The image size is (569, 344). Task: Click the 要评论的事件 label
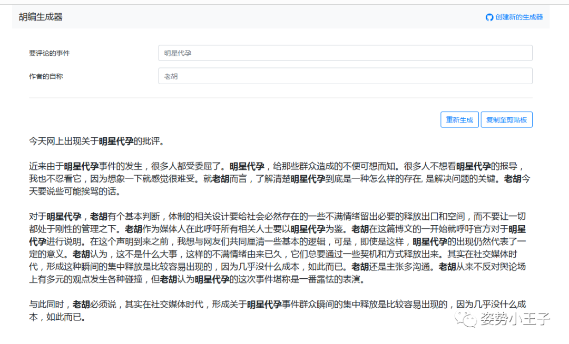click(50, 53)
